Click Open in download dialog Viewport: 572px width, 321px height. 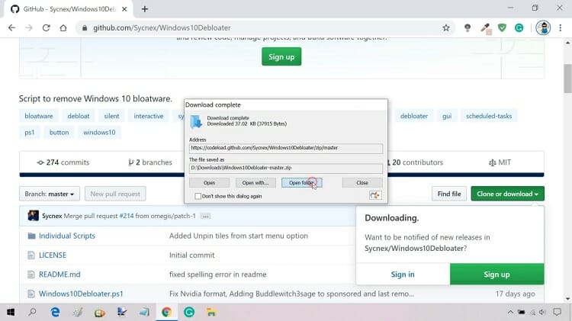210,183
